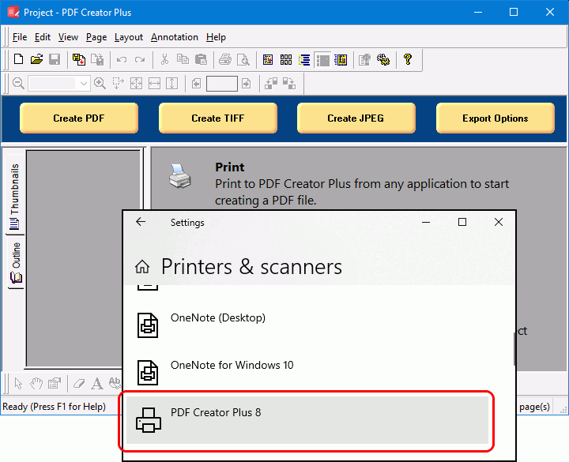The height and width of the screenshot is (462, 569).
Task: Click the New project icon
Action: 18,59
